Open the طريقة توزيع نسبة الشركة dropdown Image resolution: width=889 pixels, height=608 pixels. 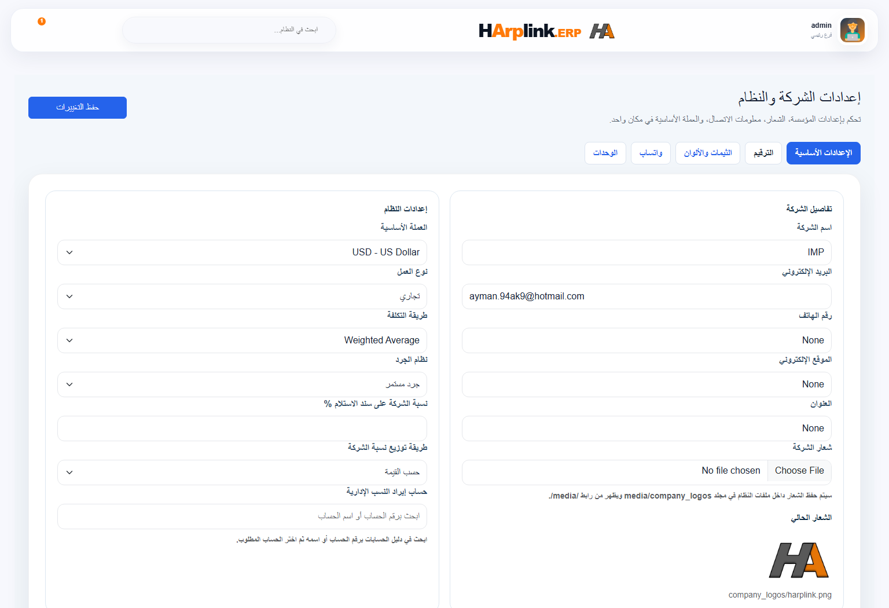click(242, 473)
